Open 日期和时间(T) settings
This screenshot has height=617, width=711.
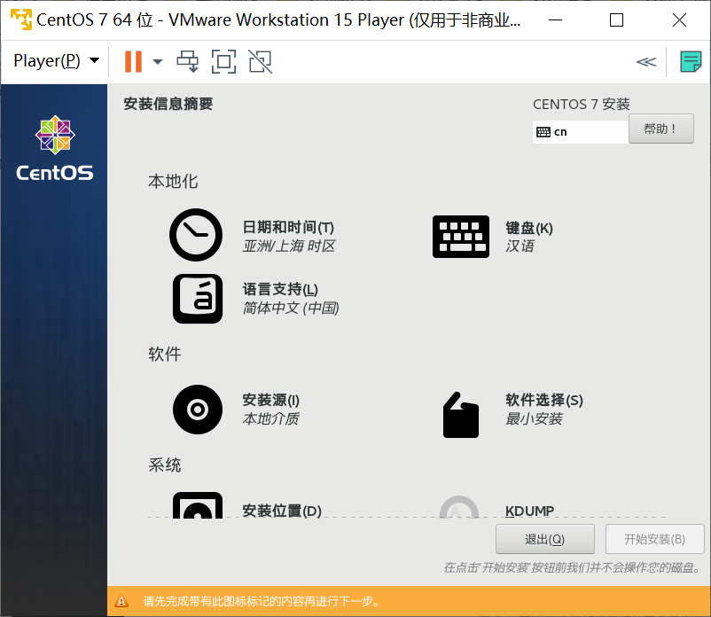pos(288,227)
